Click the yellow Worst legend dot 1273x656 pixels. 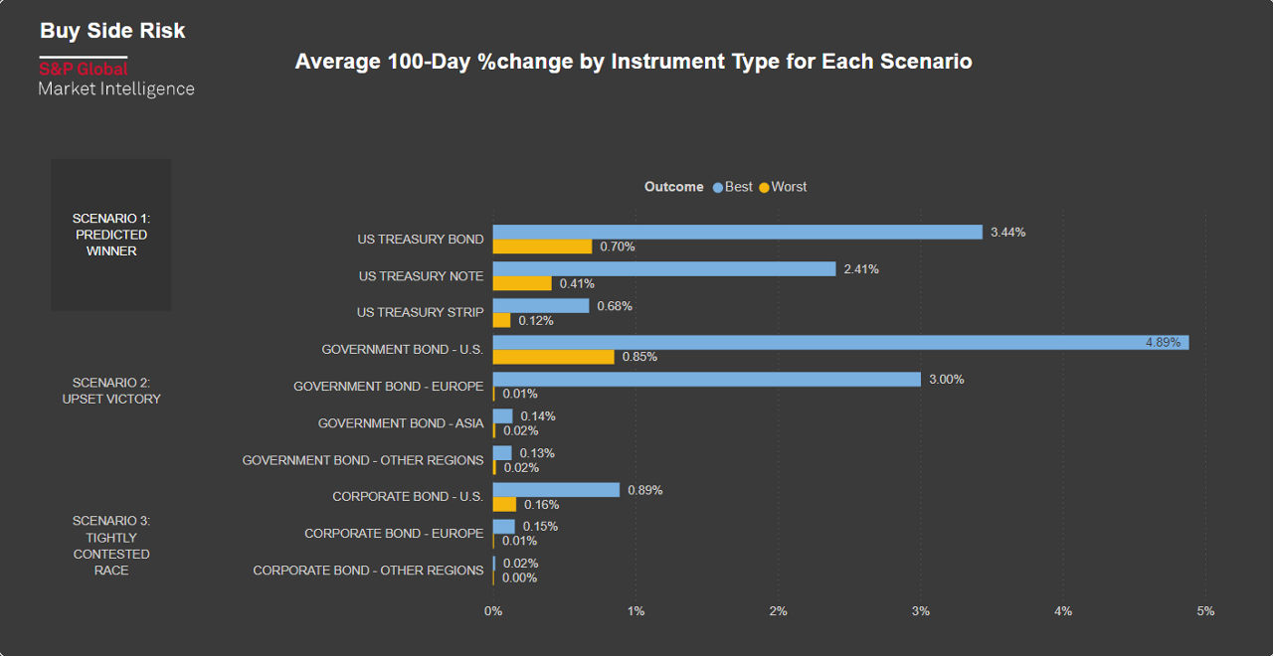(x=765, y=187)
